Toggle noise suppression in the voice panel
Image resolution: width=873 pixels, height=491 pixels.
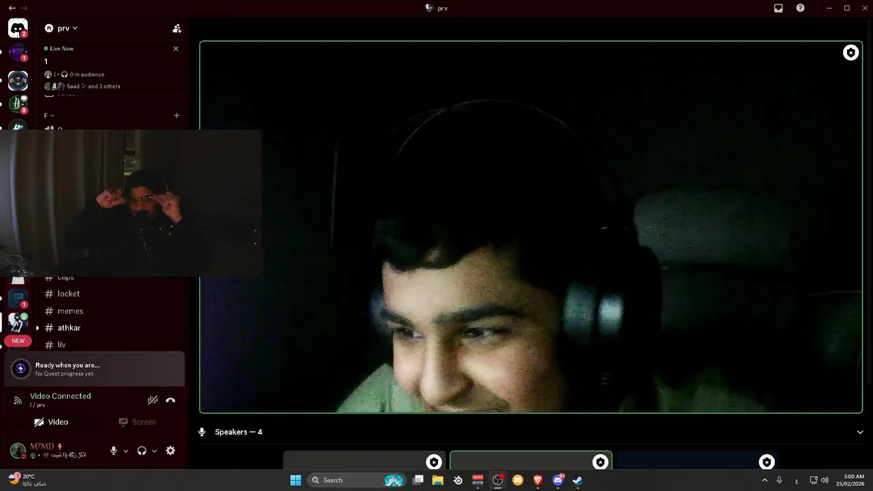(153, 400)
